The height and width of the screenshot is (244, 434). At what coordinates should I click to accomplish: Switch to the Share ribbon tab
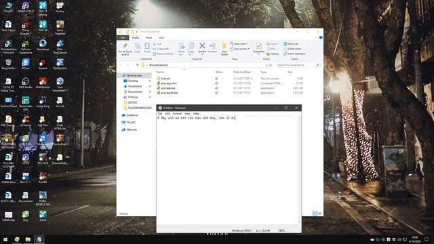pos(149,38)
